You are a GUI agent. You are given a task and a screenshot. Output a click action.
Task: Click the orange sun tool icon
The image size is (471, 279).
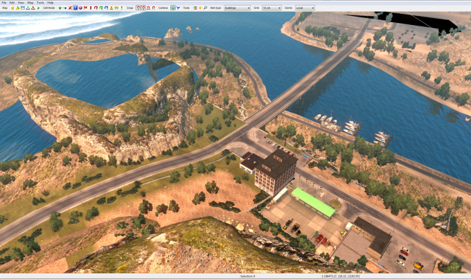coord(200,8)
